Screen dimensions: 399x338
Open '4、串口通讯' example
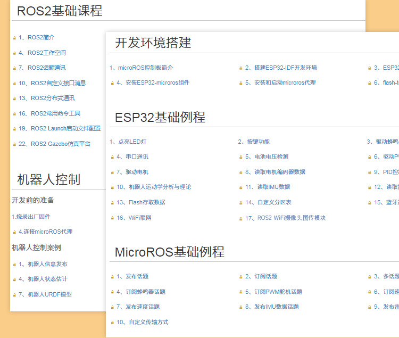point(132,156)
